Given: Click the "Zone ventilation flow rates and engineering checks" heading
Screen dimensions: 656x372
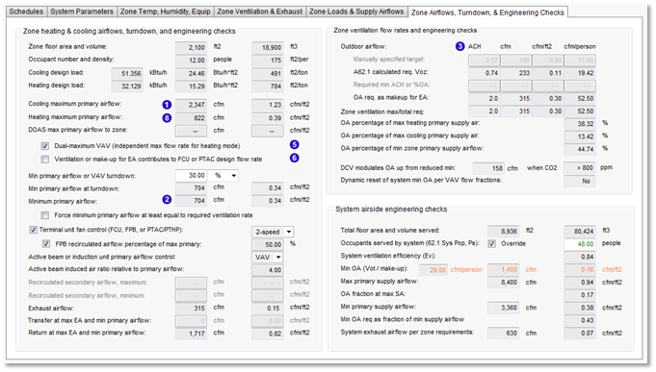Looking at the screenshot, I should 405,31.
